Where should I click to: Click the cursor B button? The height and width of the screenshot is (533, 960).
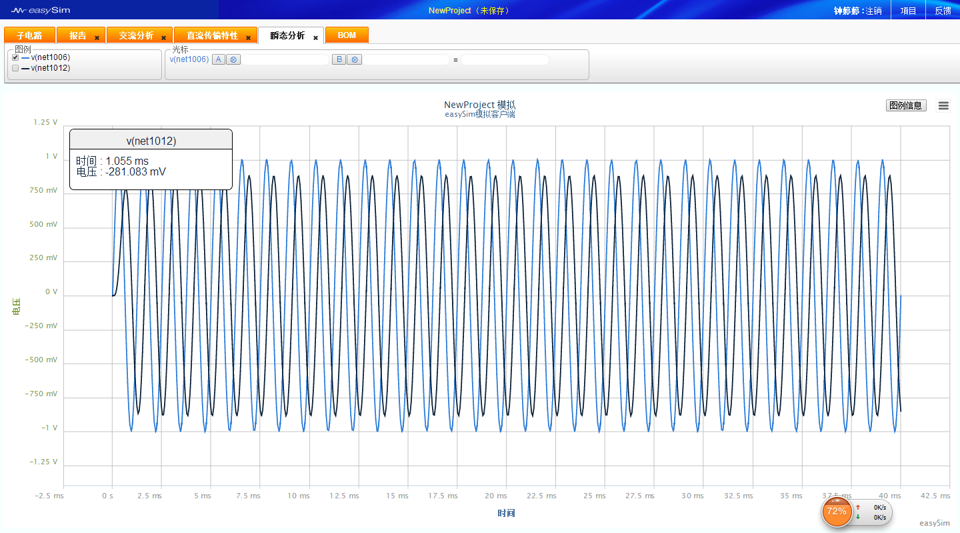pos(339,60)
